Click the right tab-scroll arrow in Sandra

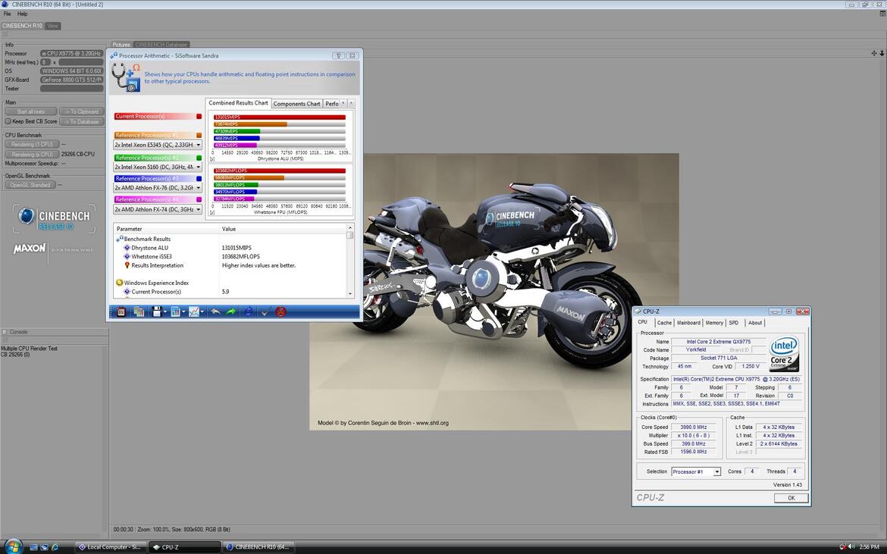coord(351,103)
